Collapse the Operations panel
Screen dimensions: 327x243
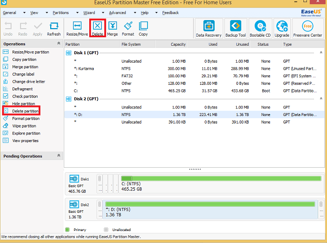(x=59, y=43)
